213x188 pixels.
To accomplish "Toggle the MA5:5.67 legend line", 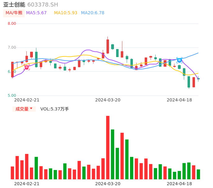I will [36, 13].
